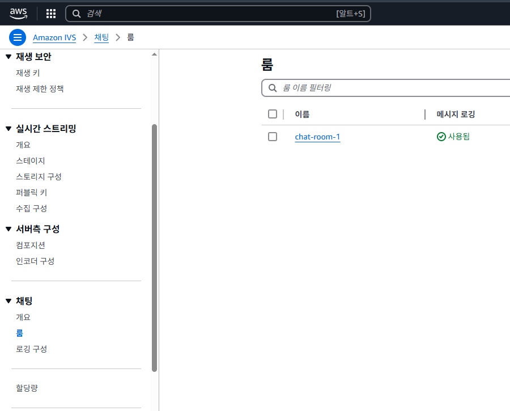Viewport: 510px width, 411px height.
Task: Click the 채팅 section heading text
Action: (x=24, y=301)
